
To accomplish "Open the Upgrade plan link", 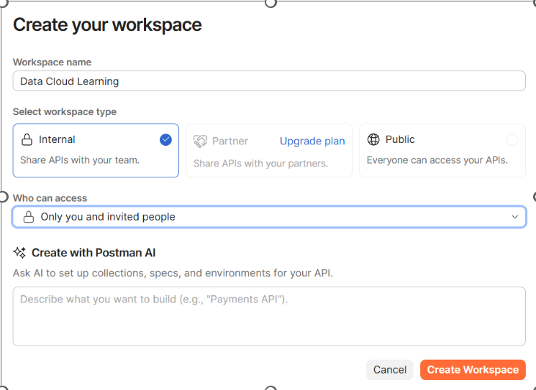I will click(312, 141).
